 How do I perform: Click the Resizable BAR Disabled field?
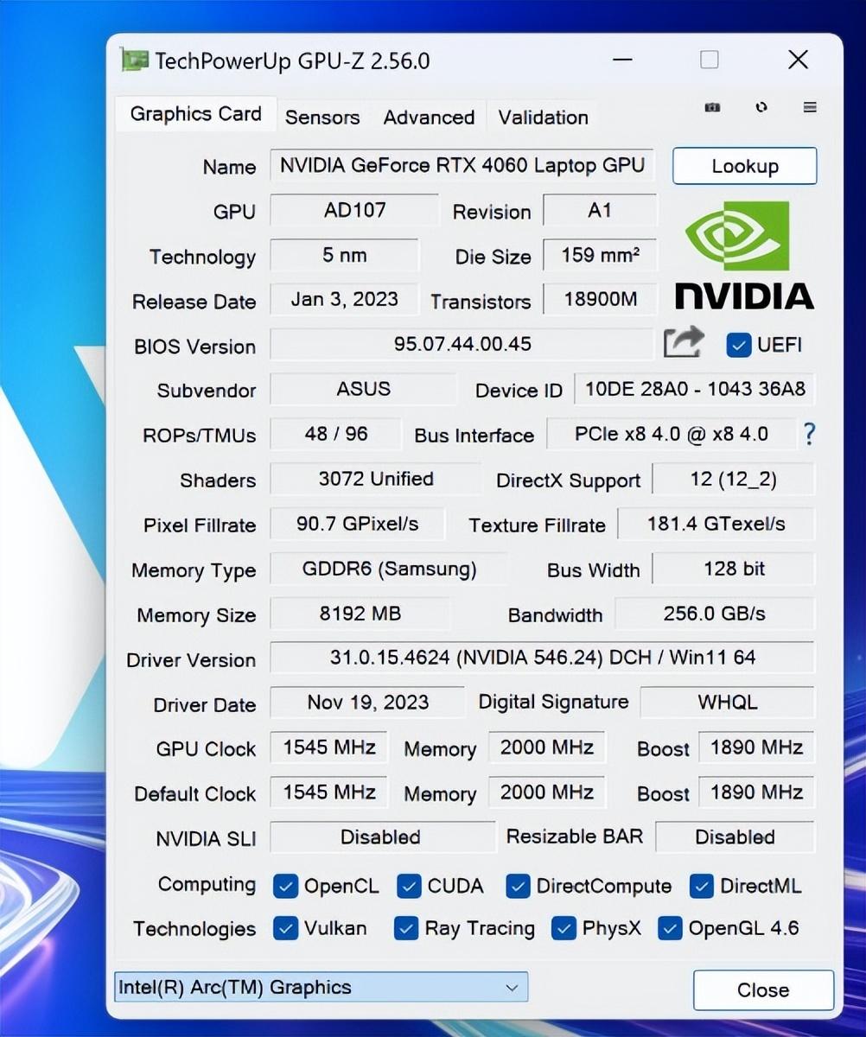[x=735, y=837]
